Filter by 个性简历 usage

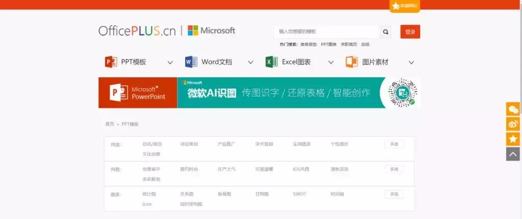[x=340, y=144]
